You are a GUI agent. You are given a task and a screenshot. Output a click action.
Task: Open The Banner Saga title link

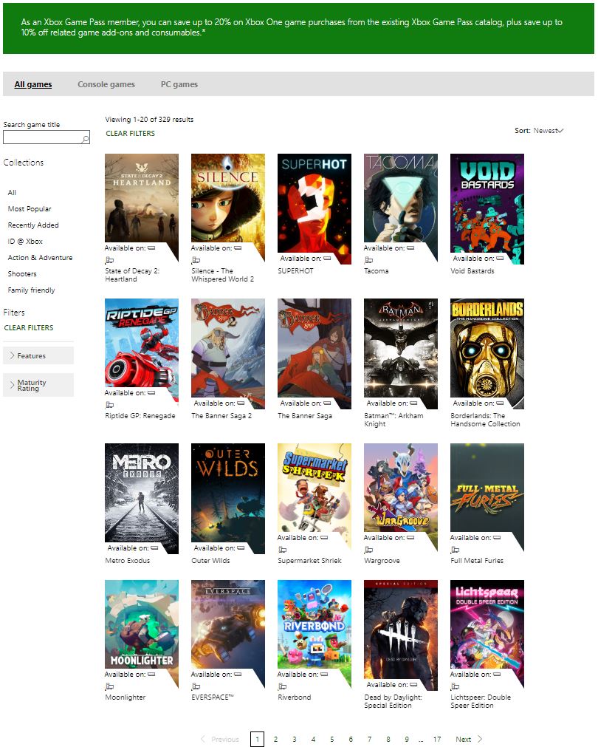pyautogui.click(x=305, y=415)
